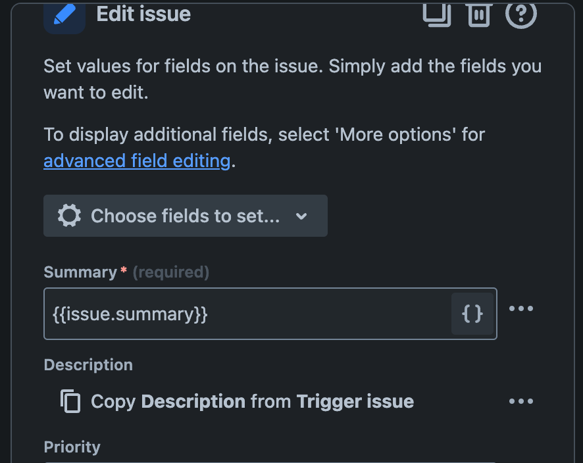583x463 pixels.
Task: Delete the Edit issue action
Action: (479, 14)
